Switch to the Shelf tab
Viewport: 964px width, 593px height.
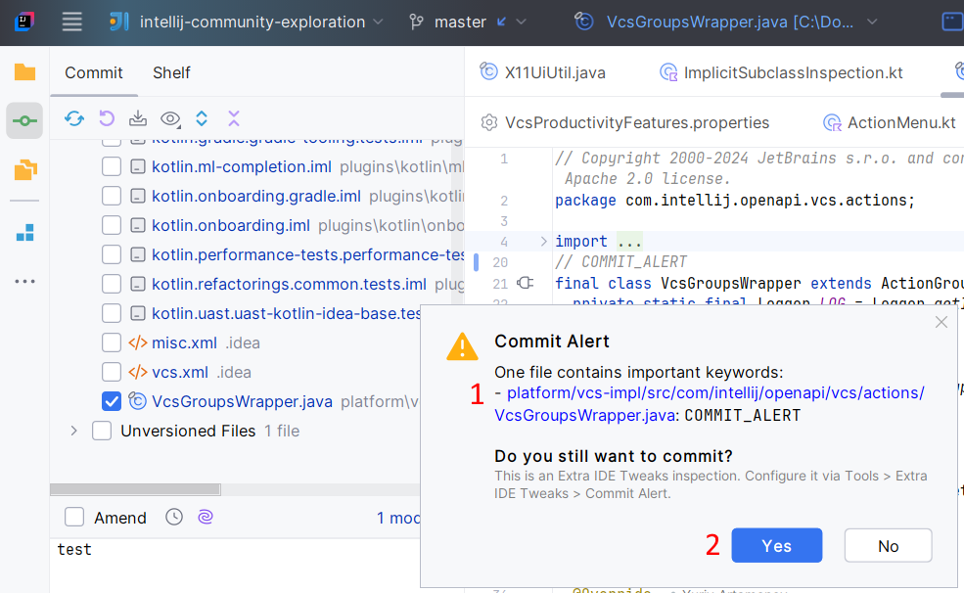(171, 72)
